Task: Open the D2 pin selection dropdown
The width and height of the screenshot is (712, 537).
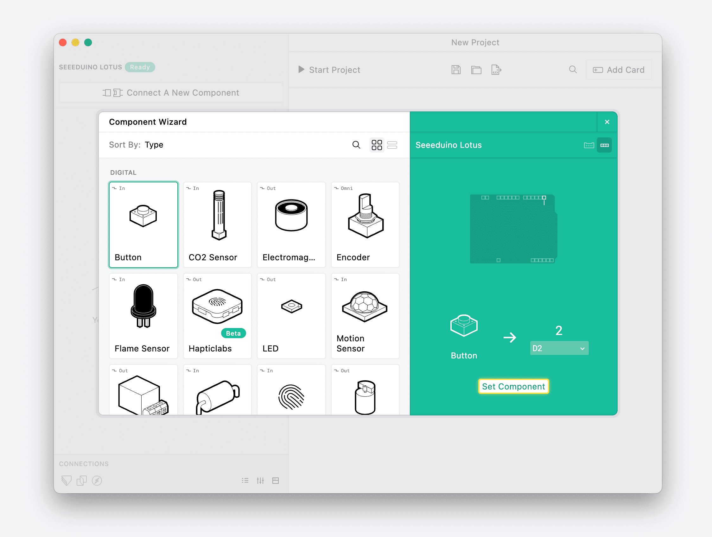Action: coord(559,348)
